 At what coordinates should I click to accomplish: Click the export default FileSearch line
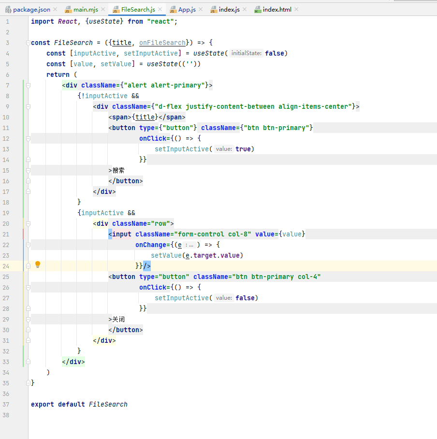[79, 405]
